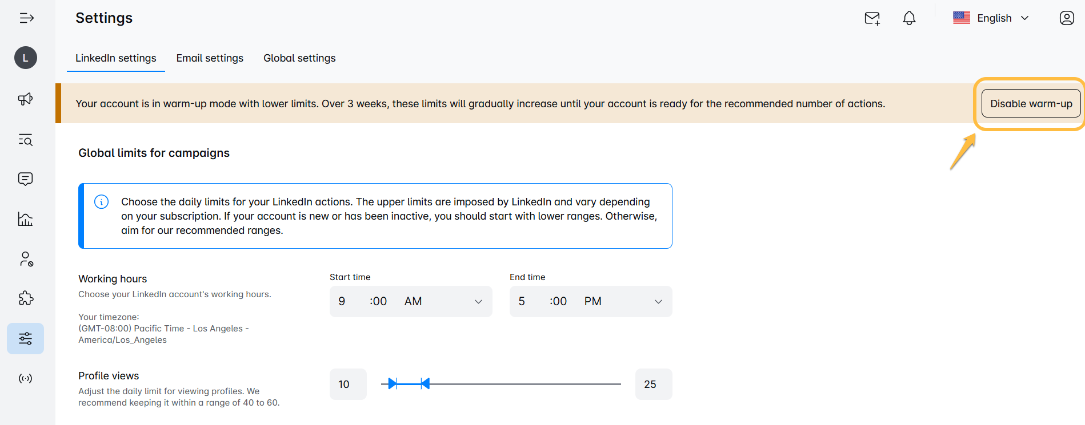Open the End time dropdown
The image size is (1085, 425).
591,301
